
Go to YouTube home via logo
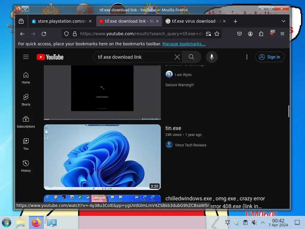[50, 57]
